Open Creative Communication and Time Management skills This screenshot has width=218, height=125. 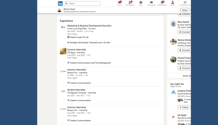[90, 63]
